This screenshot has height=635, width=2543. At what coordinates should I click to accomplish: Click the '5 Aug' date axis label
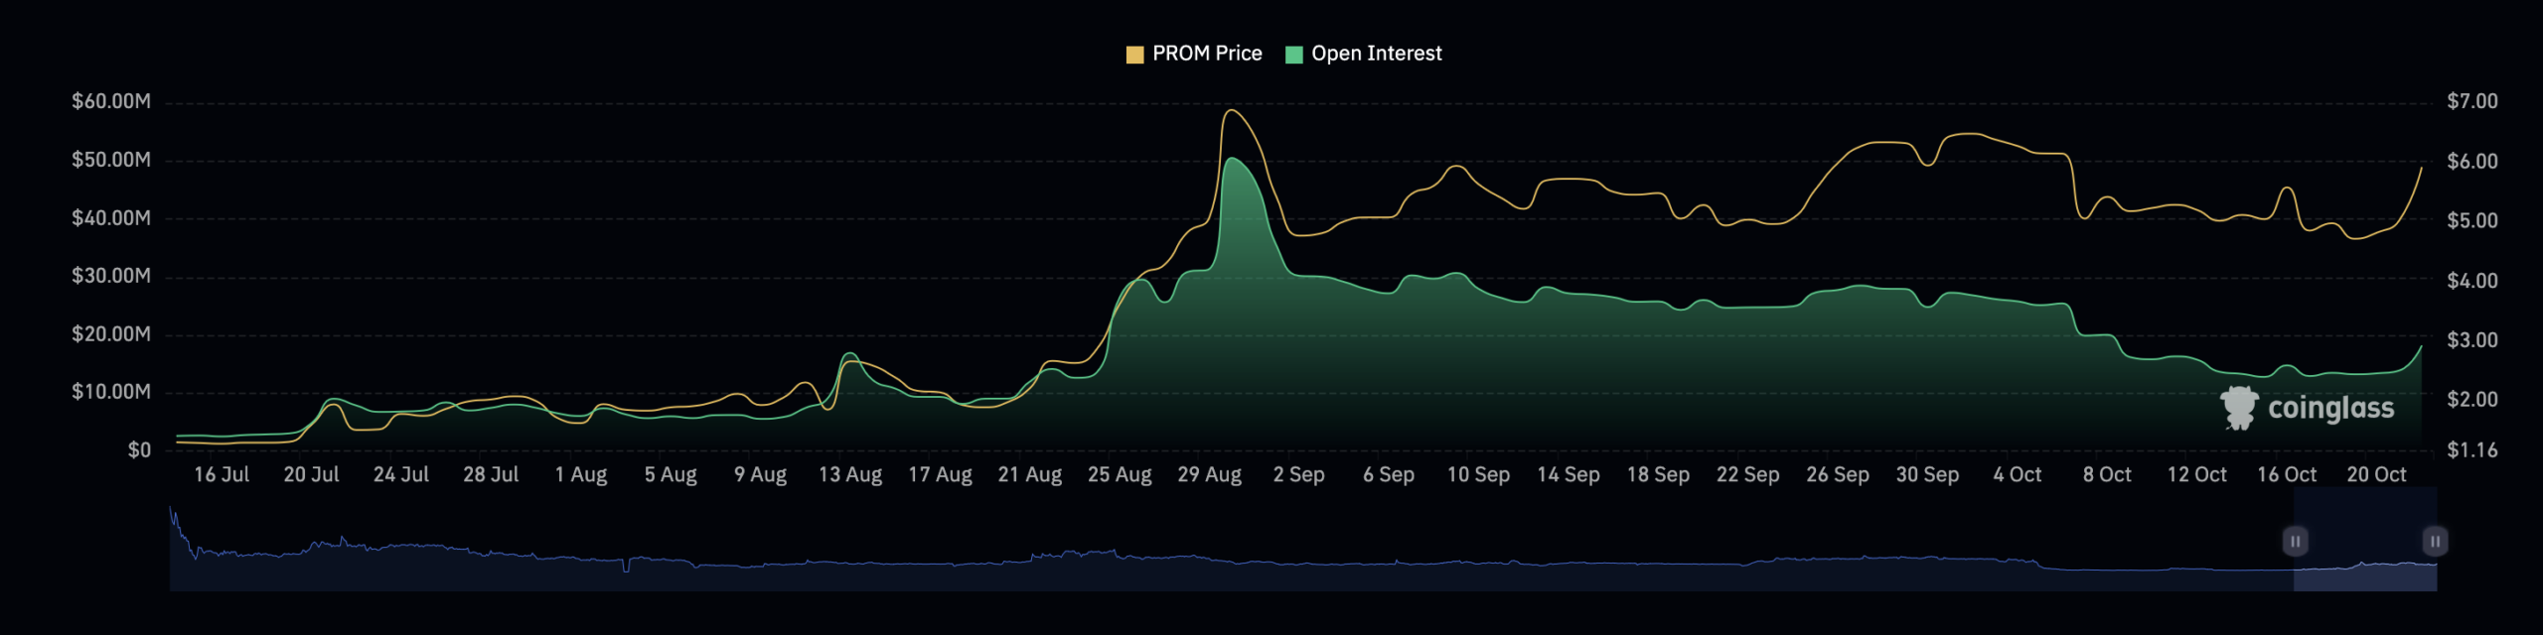click(x=671, y=475)
